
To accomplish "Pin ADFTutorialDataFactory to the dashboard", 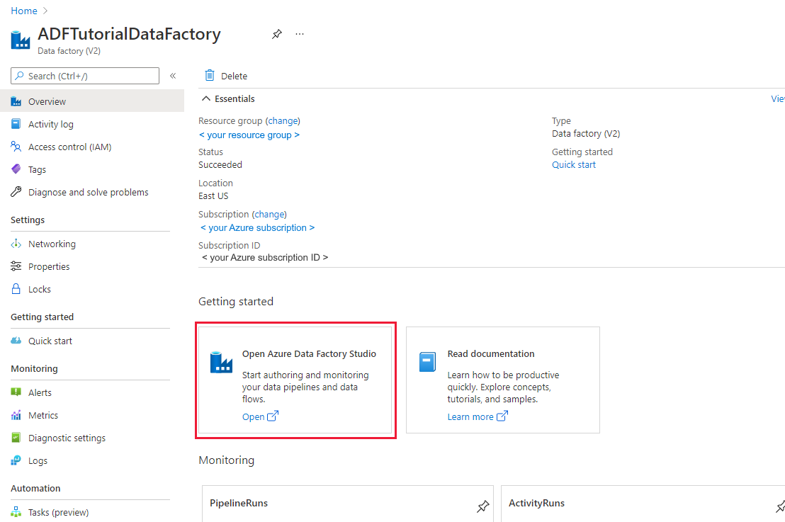I will tap(276, 33).
